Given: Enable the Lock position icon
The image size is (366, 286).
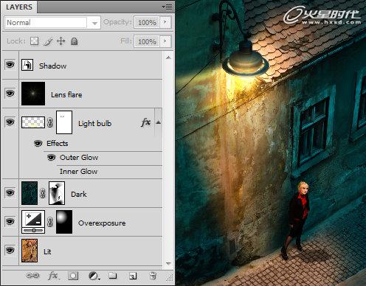Looking at the screenshot, I should tap(61, 41).
